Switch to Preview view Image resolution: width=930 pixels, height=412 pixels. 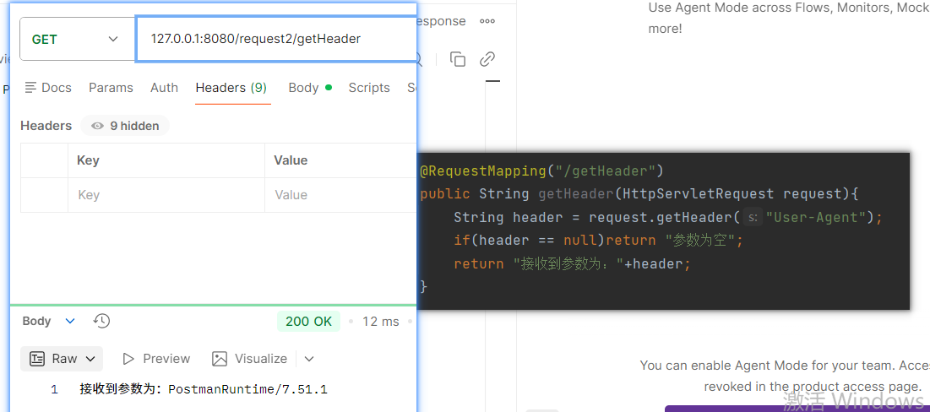[x=156, y=359]
